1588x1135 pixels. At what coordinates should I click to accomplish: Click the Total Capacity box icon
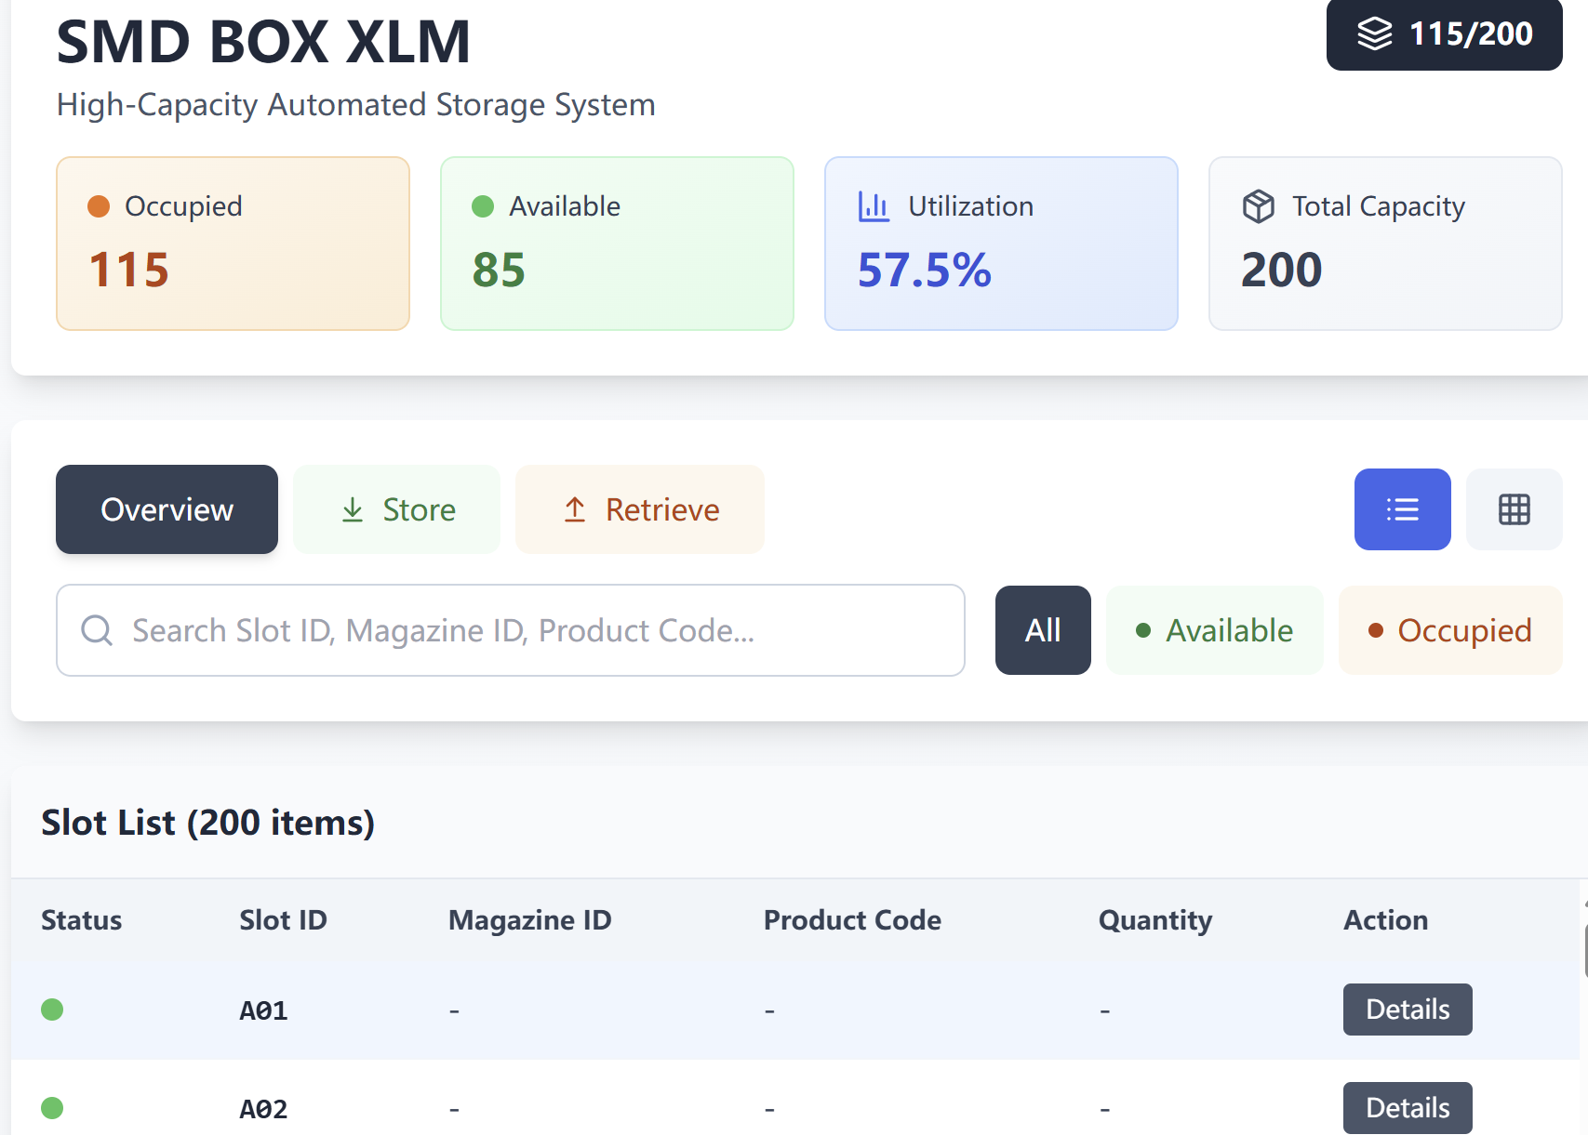point(1258,206)
